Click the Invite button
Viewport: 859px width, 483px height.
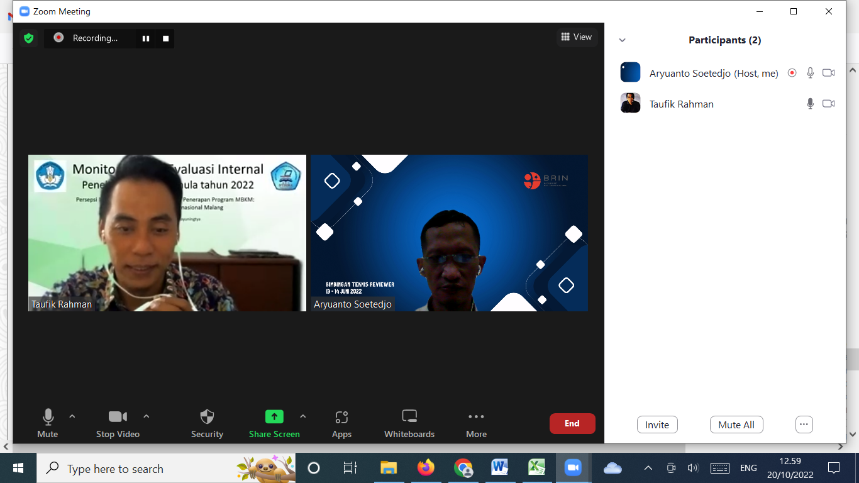(x=657, y=425)
